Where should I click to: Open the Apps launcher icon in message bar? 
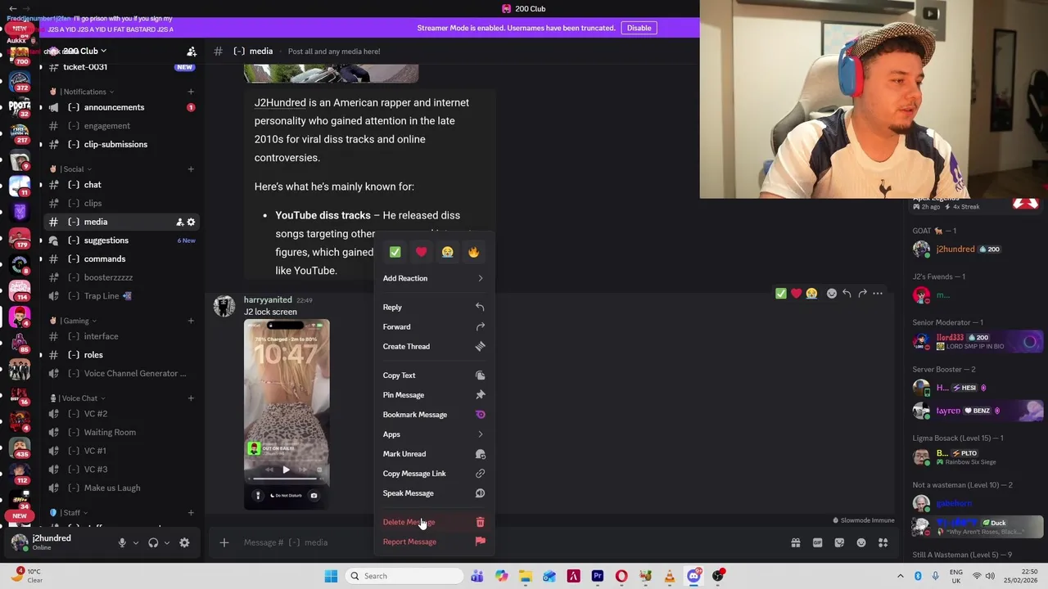[883, 542]
